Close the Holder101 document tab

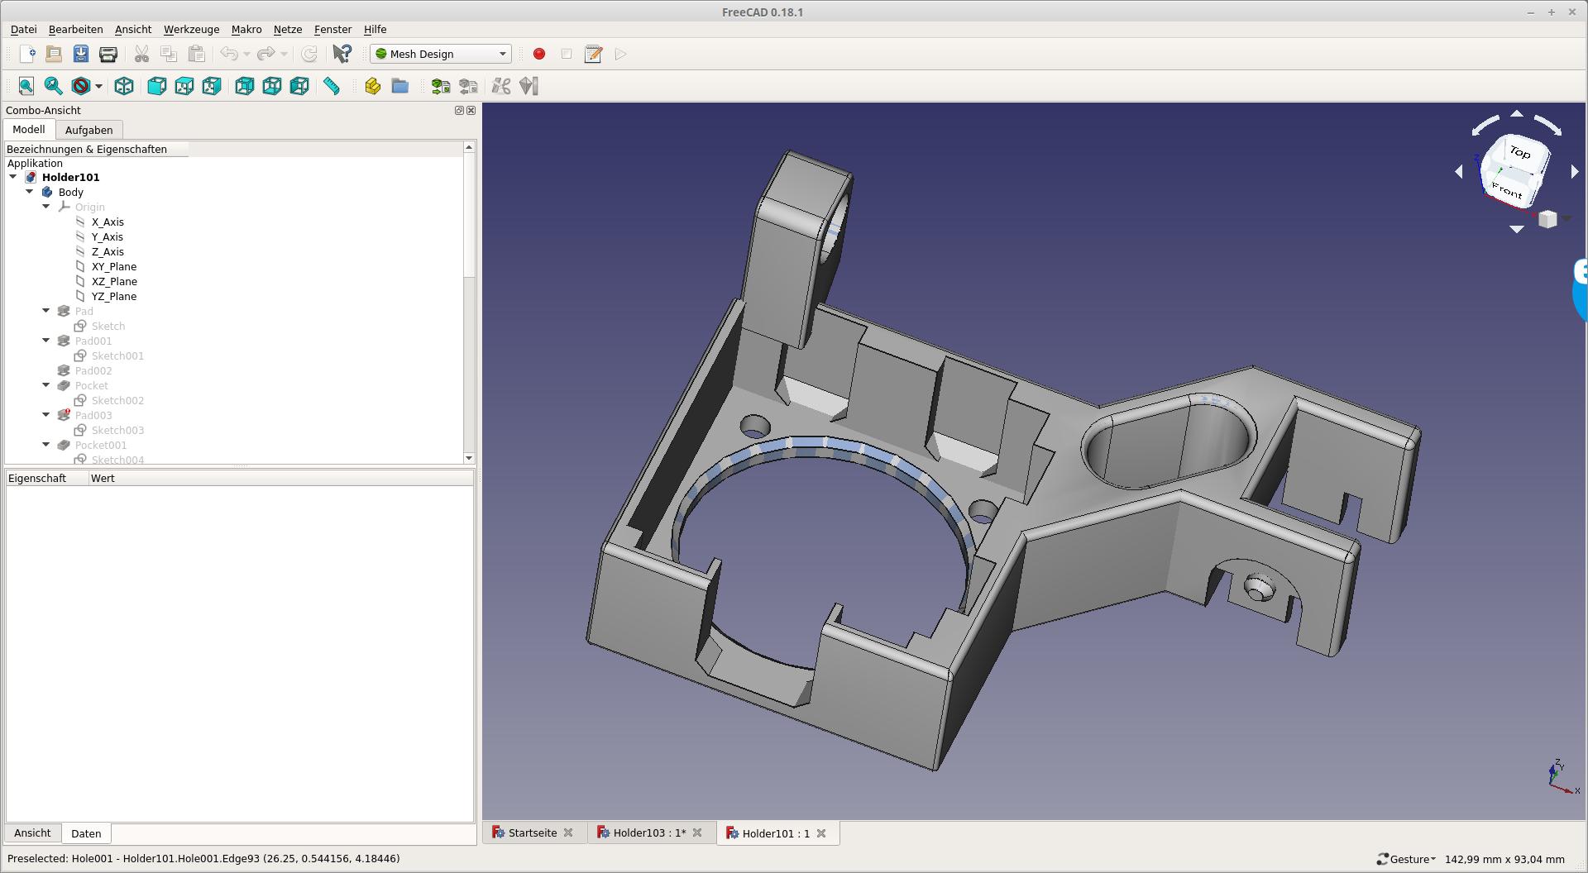point(821,833)
